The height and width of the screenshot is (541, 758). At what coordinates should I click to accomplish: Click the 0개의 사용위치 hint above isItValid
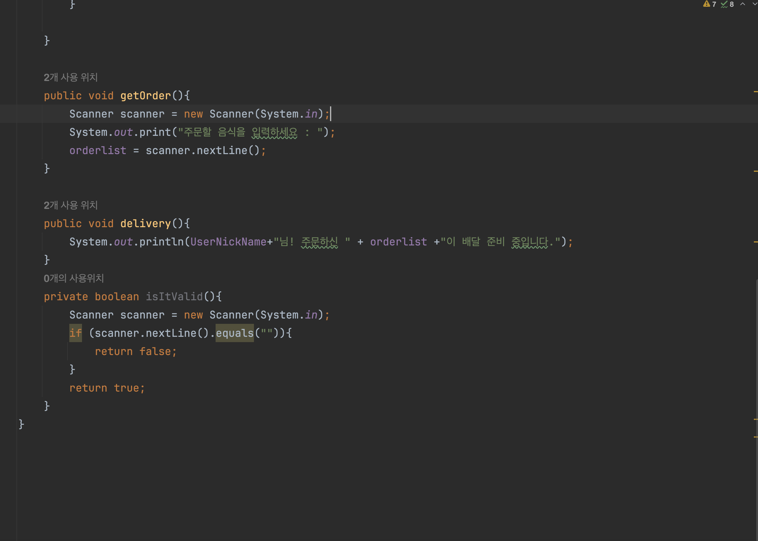coord(74,278)
